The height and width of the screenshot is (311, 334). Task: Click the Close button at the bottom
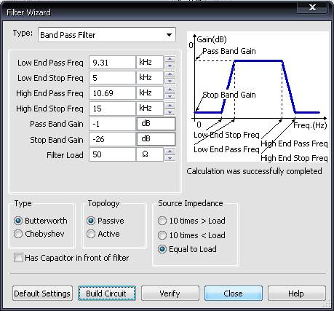(x=234, y=294)
